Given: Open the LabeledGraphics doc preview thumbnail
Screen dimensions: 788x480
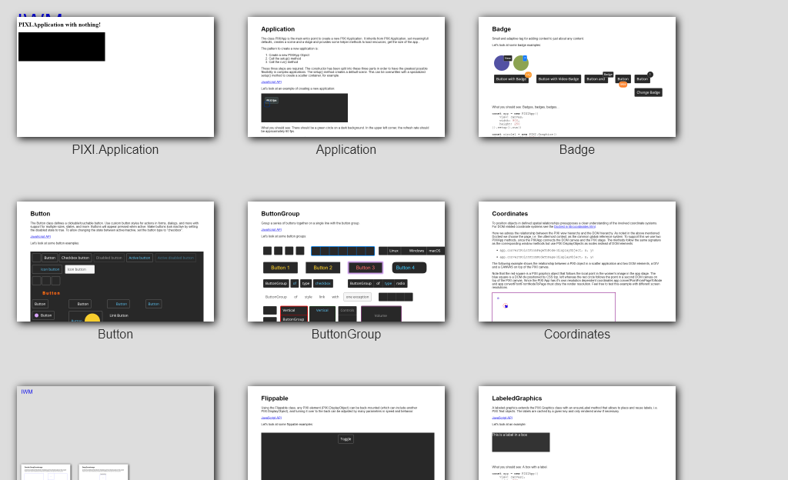Looking at the screenshot, I should 577,433.
